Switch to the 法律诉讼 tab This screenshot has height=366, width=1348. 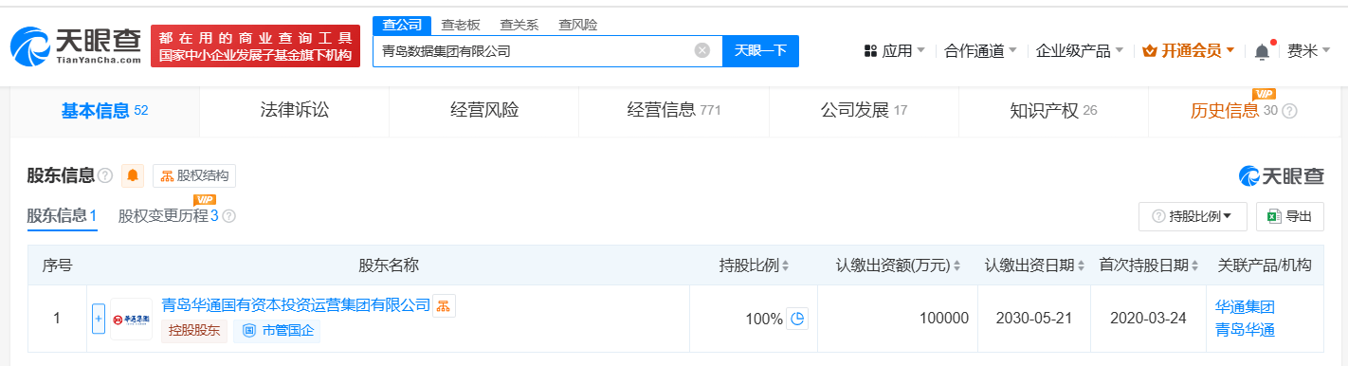pos(295,110)
